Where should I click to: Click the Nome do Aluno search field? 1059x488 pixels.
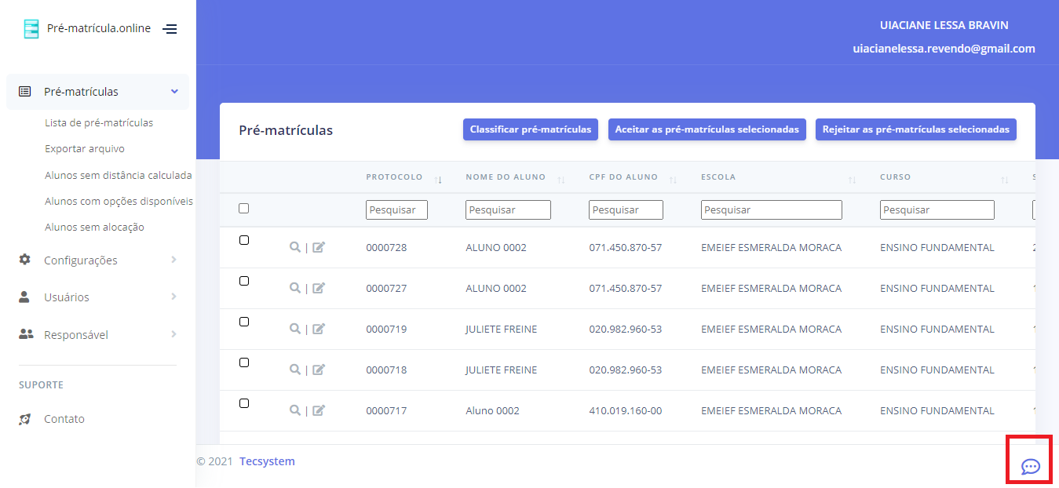coord(508,210)
